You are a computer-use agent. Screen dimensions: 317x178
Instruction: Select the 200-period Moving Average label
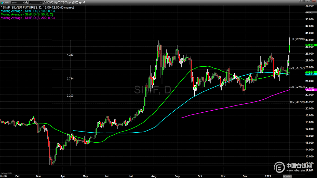[27, 18]
